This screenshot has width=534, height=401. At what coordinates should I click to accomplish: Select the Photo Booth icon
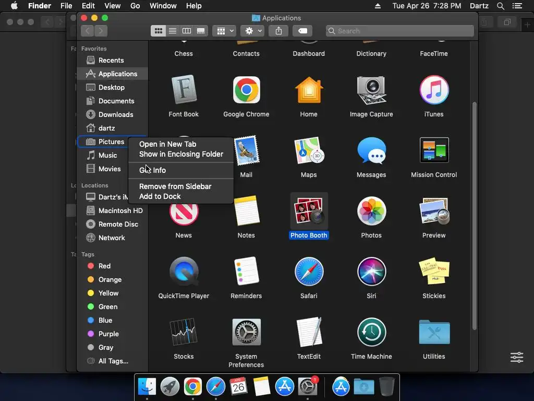click(309, 211)
